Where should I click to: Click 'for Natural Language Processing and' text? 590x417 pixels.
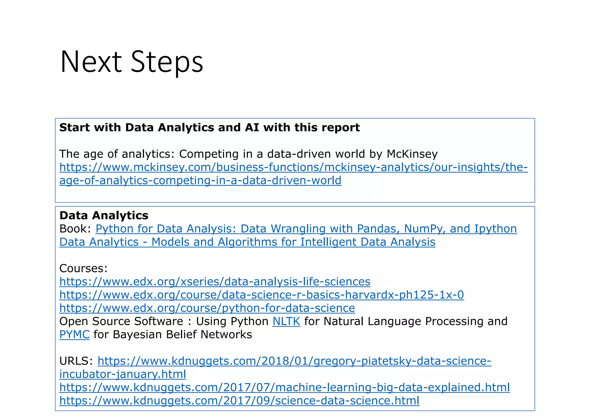[406, 321]
